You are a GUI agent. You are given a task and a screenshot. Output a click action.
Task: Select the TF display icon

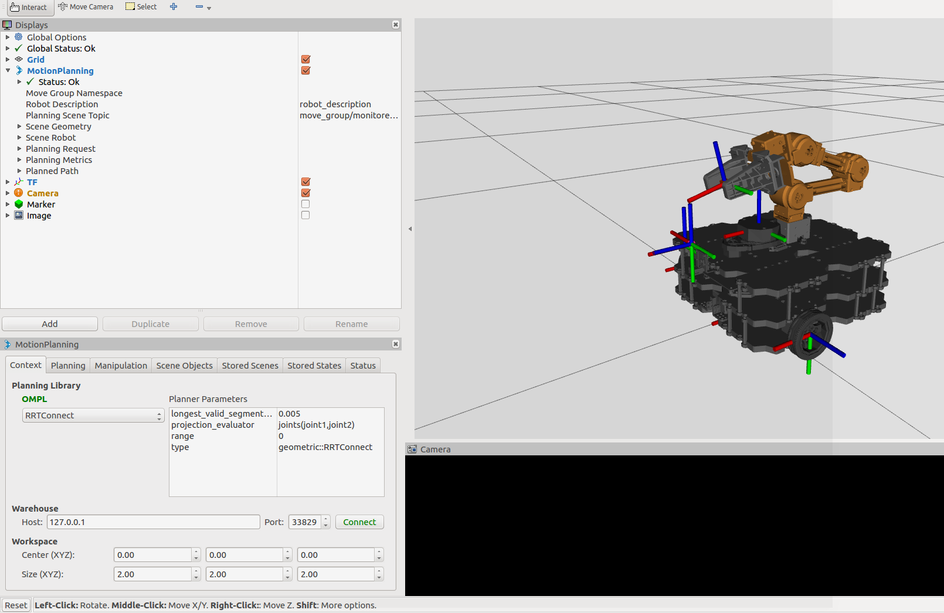pyautogui.click(x=18, y=182)
